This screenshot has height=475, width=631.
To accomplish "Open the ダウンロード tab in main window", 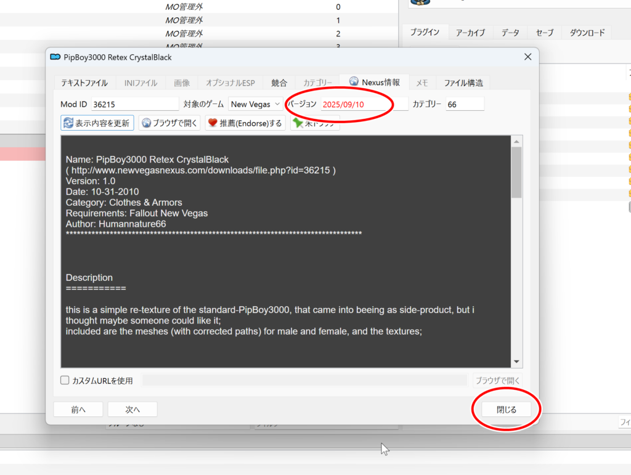I will click(587, 33).
